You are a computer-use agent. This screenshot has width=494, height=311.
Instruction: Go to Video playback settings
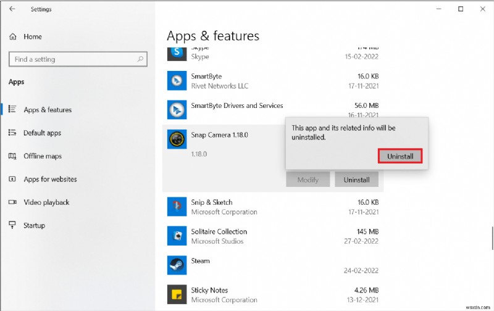click(46, 202)
